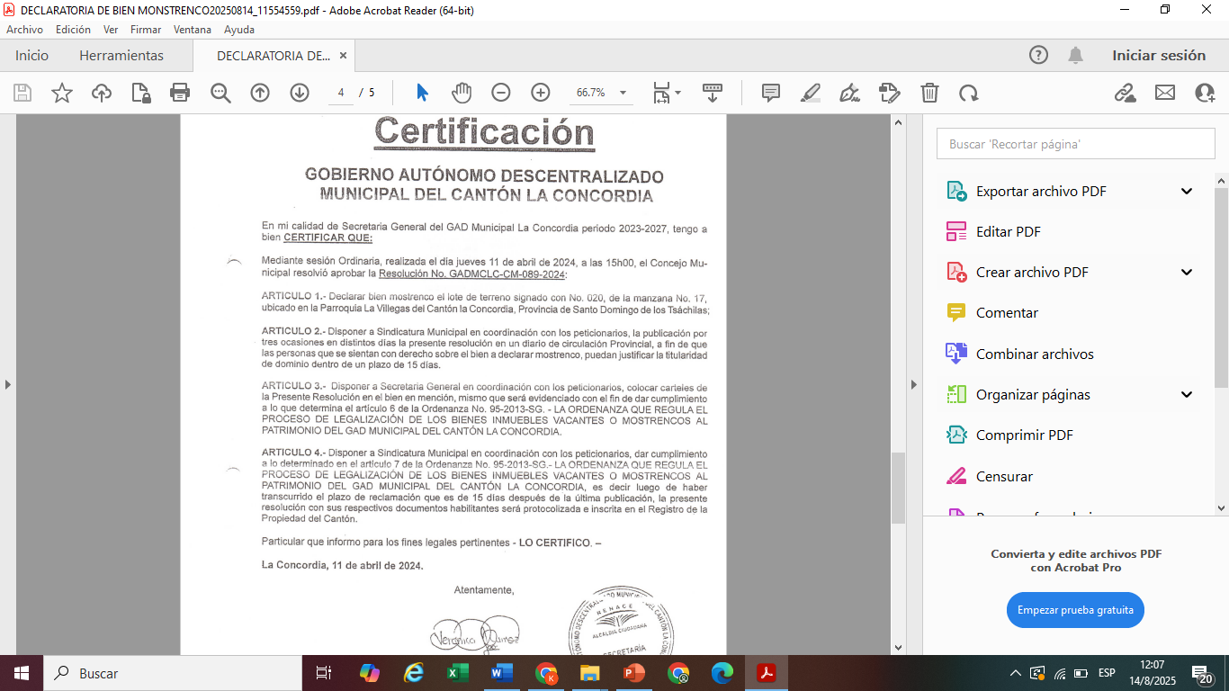Click Iniciar sesión link
Viewport: 1229px width, 691px height.
(x=1159, y=56)
